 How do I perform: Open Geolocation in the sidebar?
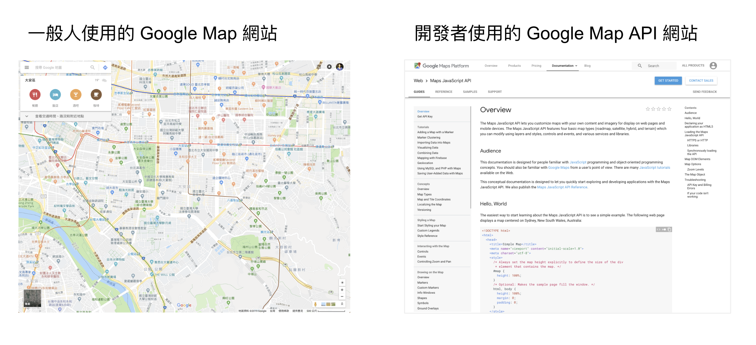425,163
